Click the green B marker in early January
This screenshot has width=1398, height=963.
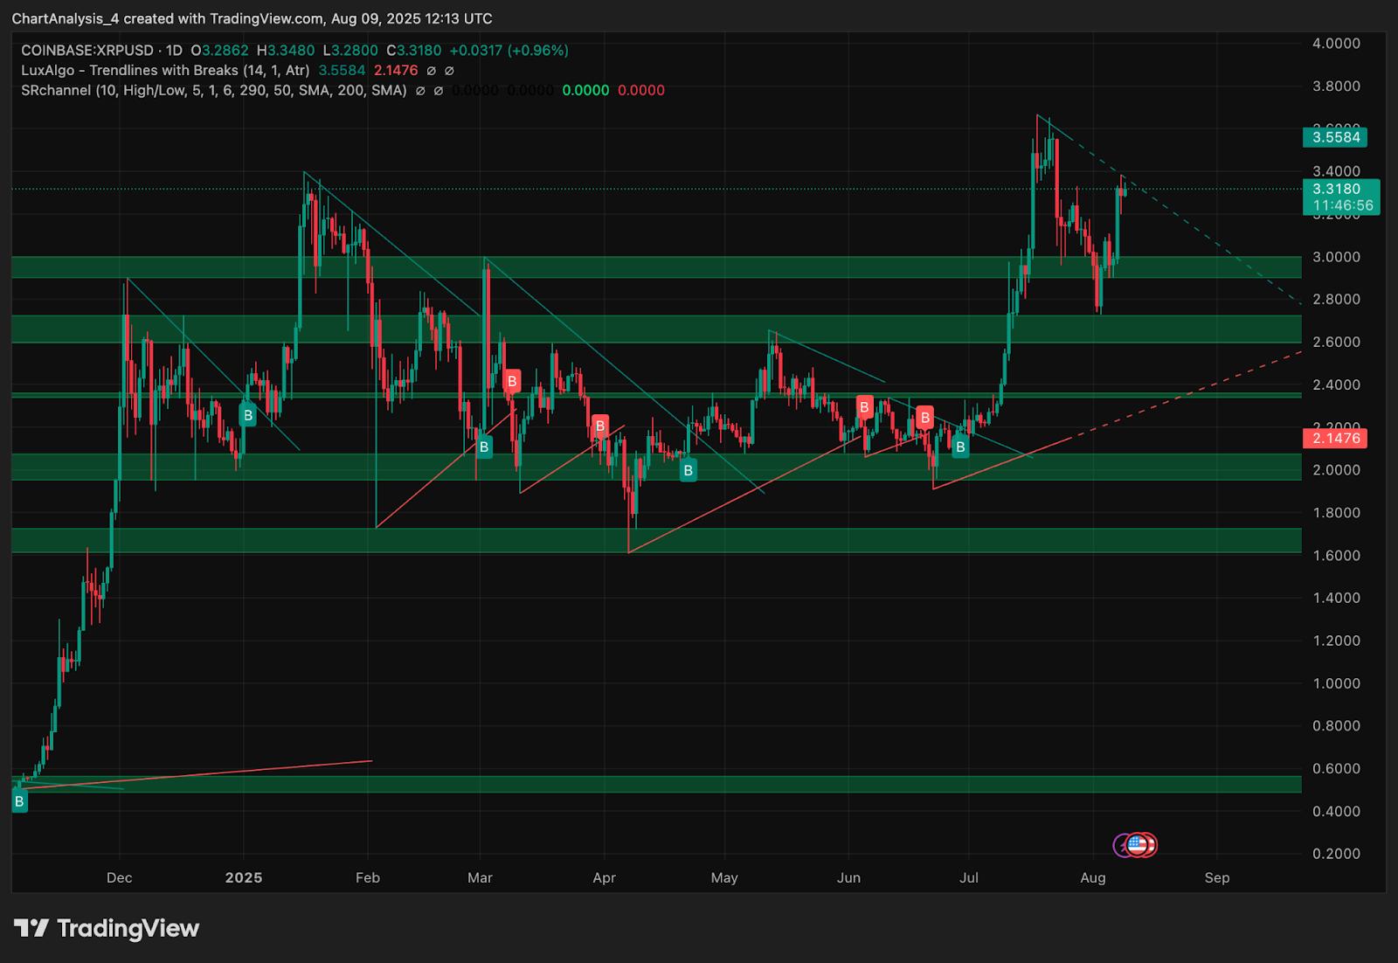(248, 415)
